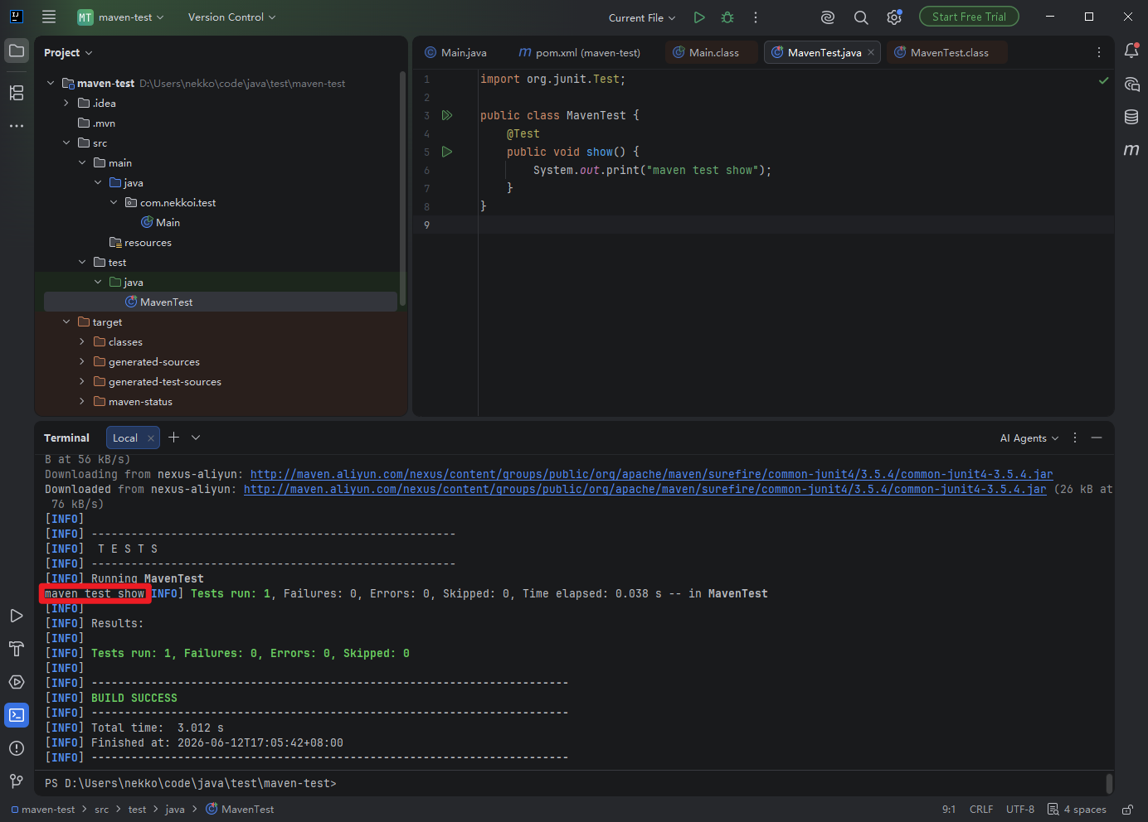Open the main hamburger menu
The width and height of the screenshot is (1148, 822).
tap(49, 17)
